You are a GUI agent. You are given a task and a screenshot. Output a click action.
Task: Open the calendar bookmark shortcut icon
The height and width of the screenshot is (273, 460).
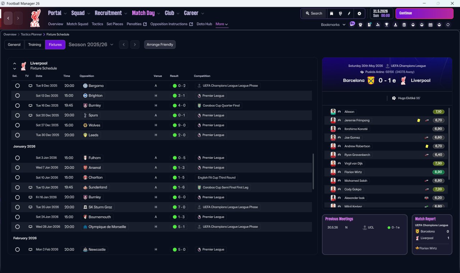click(x=431, y=25)
